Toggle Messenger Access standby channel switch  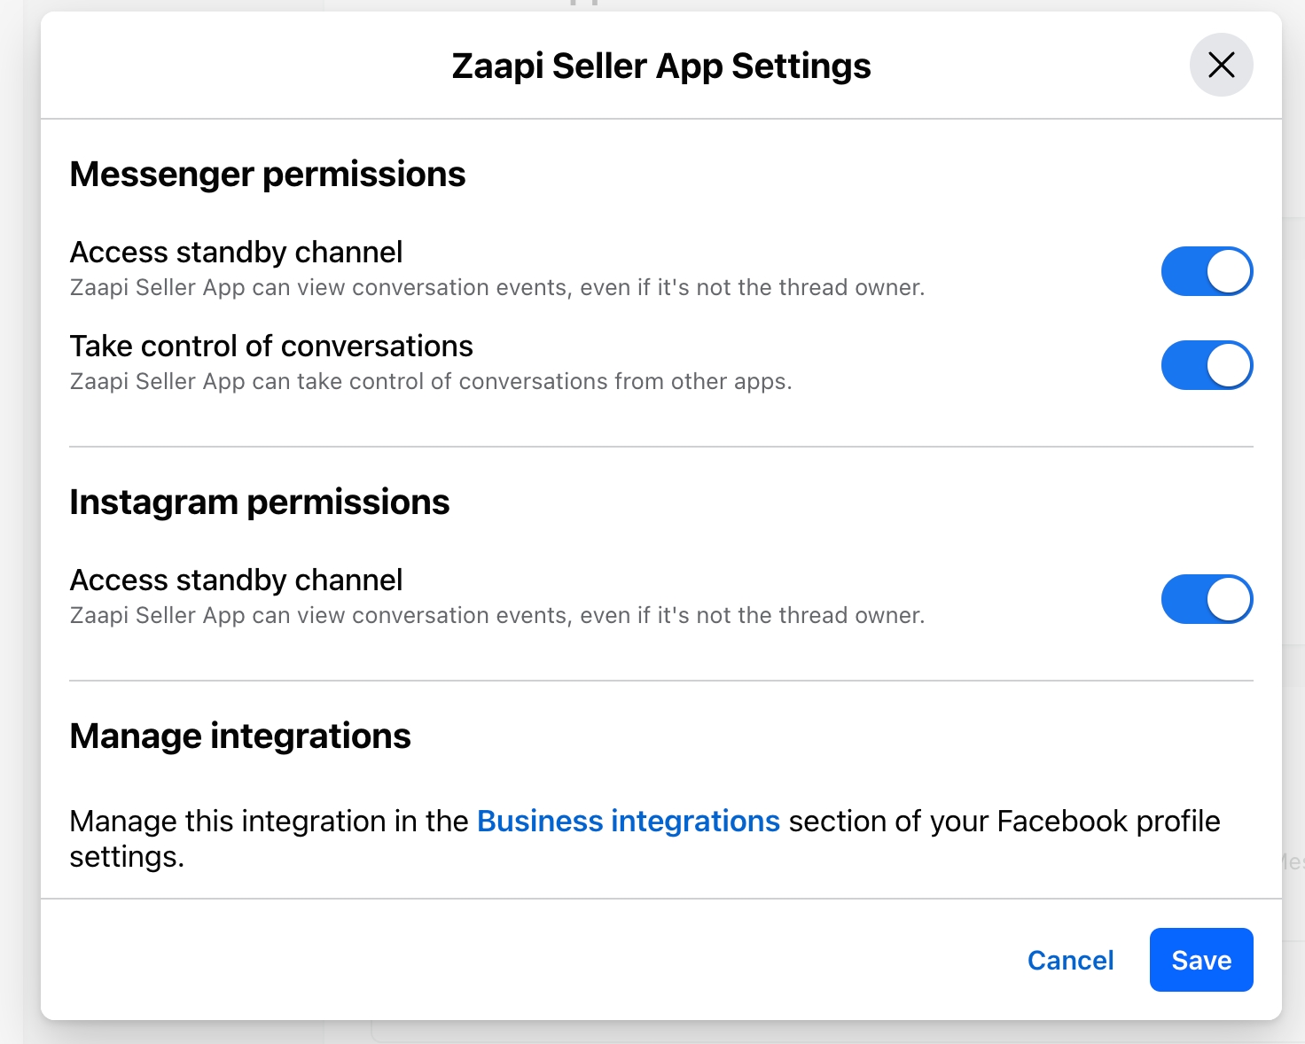(x=1207, y=271)
